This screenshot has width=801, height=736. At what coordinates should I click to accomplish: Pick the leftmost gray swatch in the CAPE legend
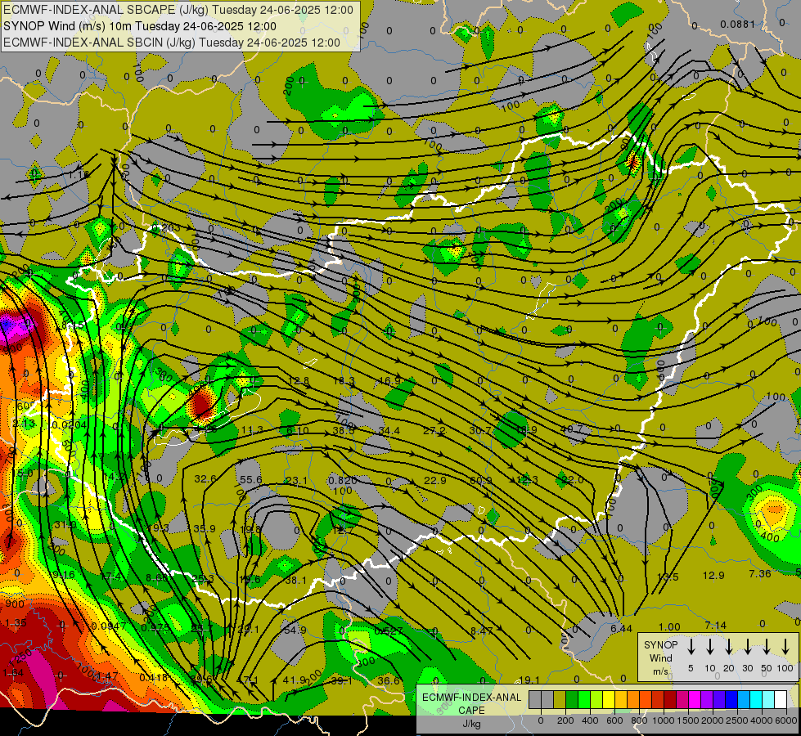(535, 700)
